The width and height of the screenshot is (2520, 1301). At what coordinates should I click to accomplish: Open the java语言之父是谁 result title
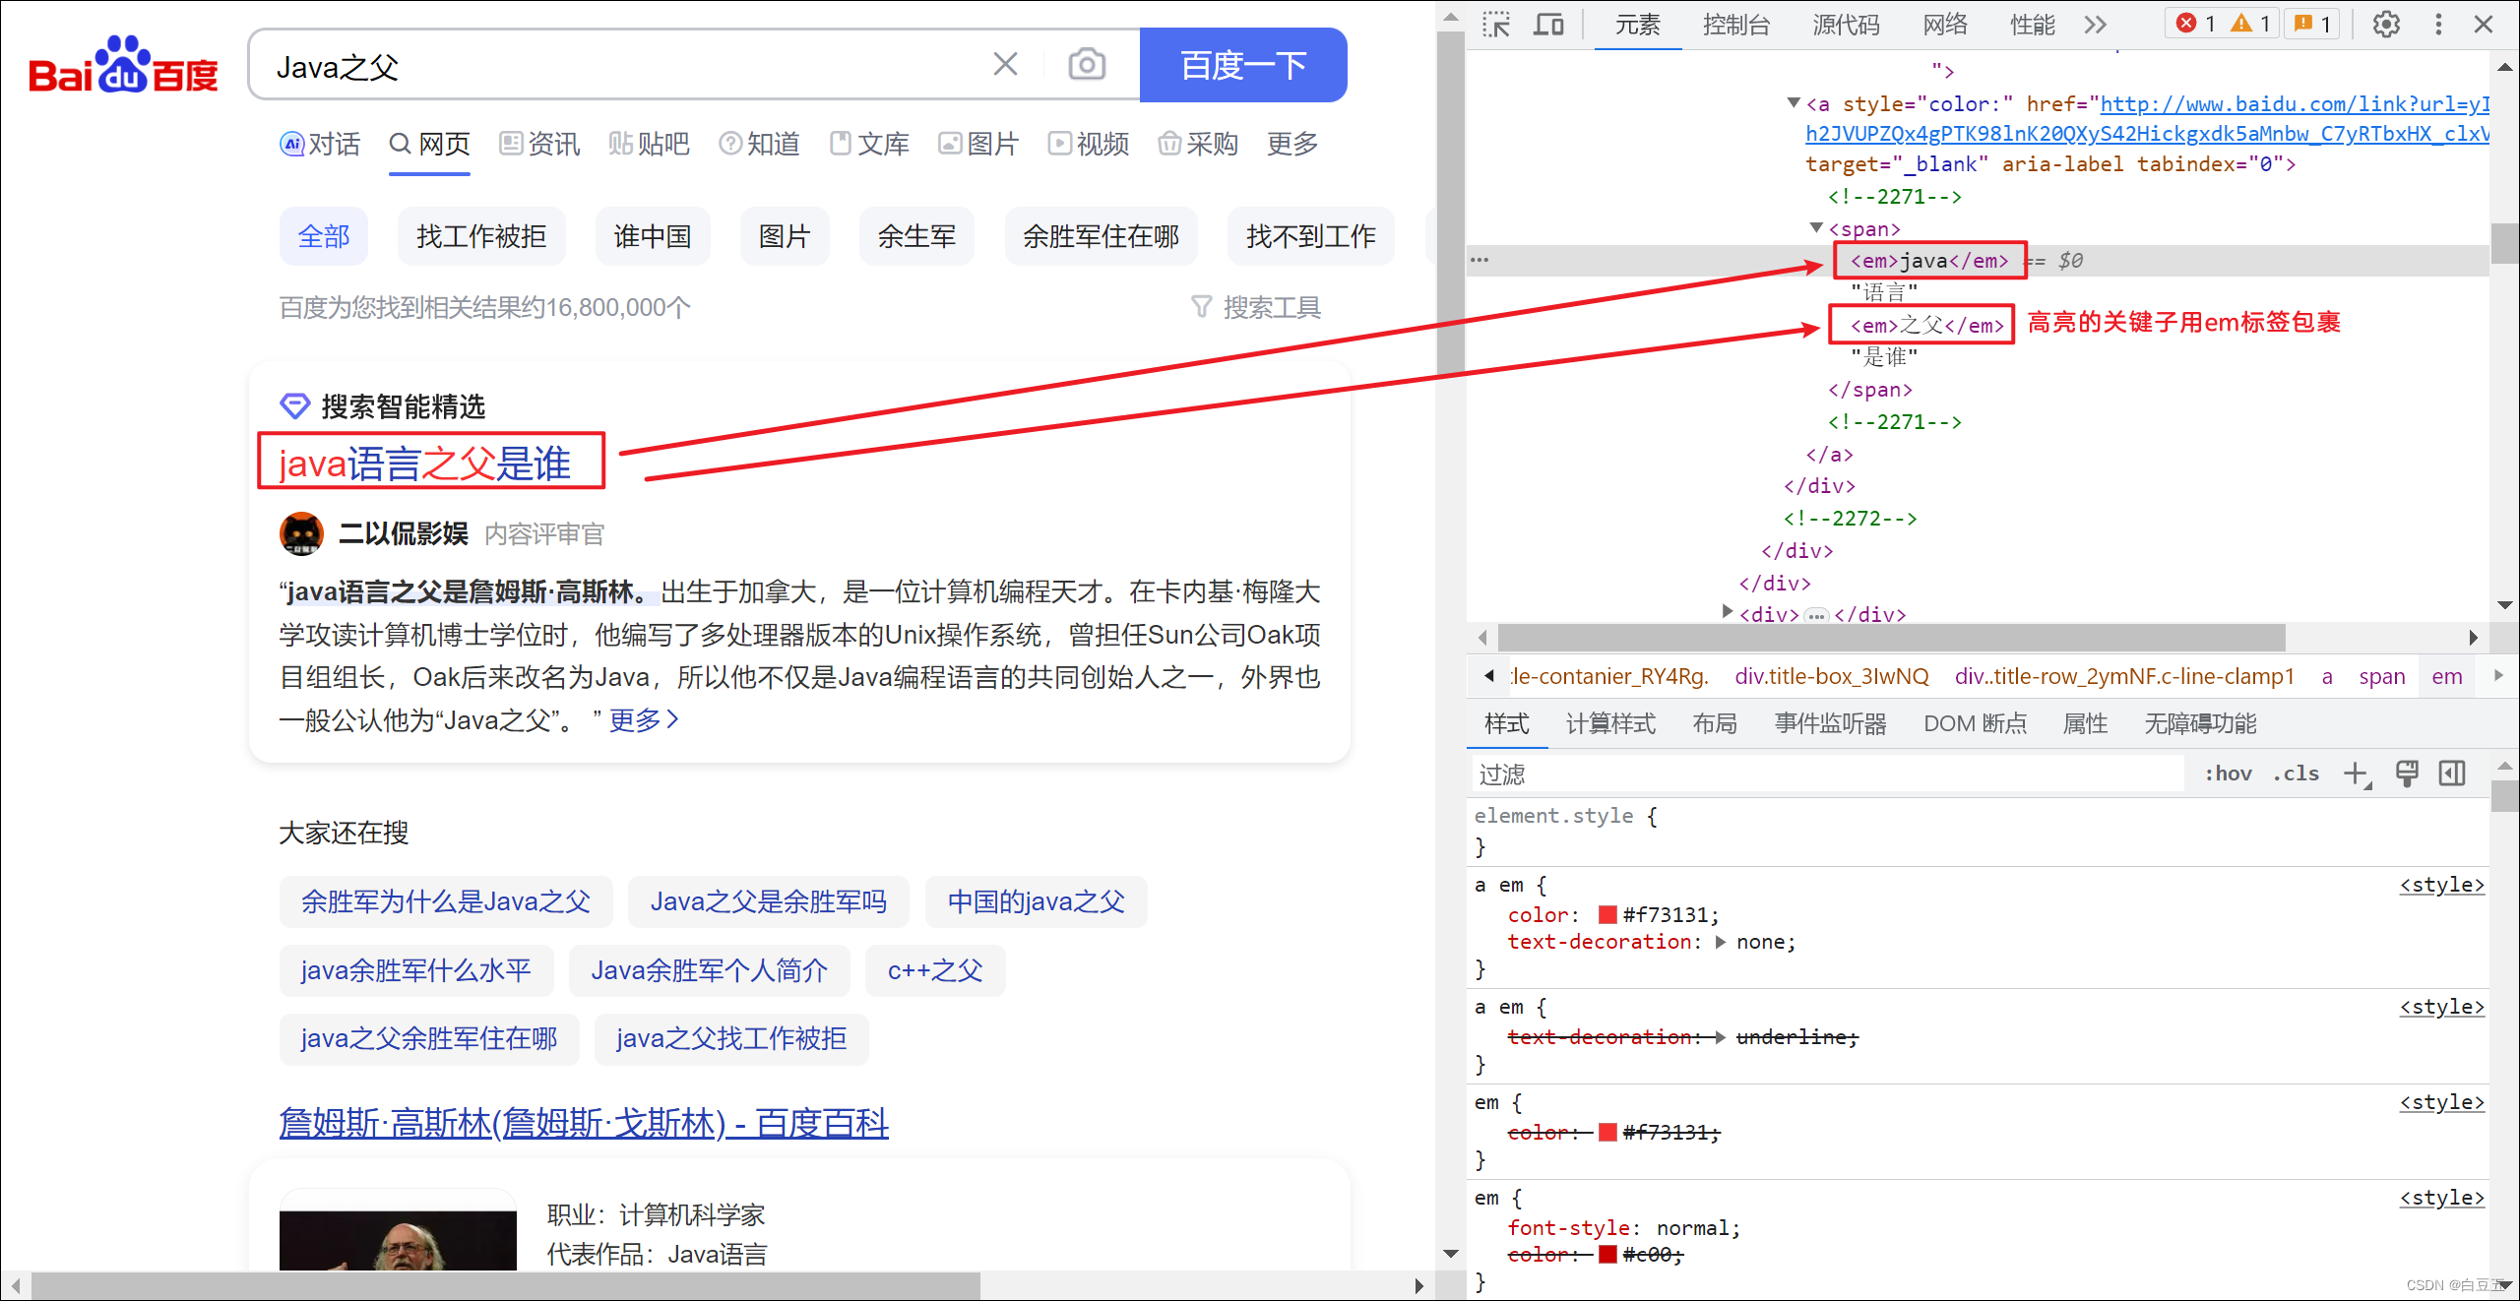[425, 464]
